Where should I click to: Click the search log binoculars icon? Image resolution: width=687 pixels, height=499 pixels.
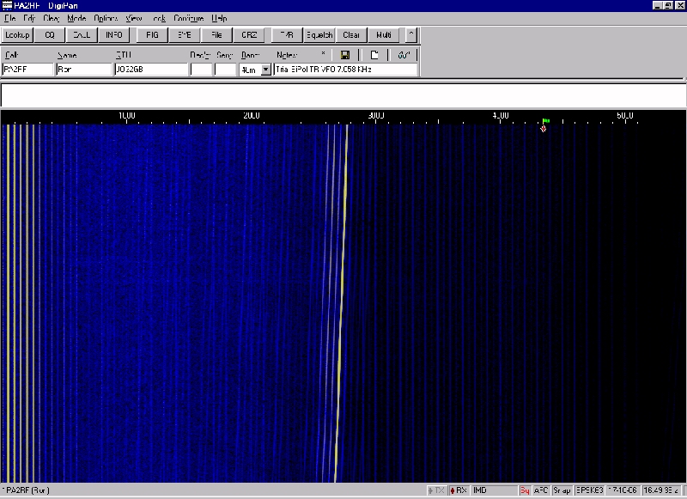point(404,55)
